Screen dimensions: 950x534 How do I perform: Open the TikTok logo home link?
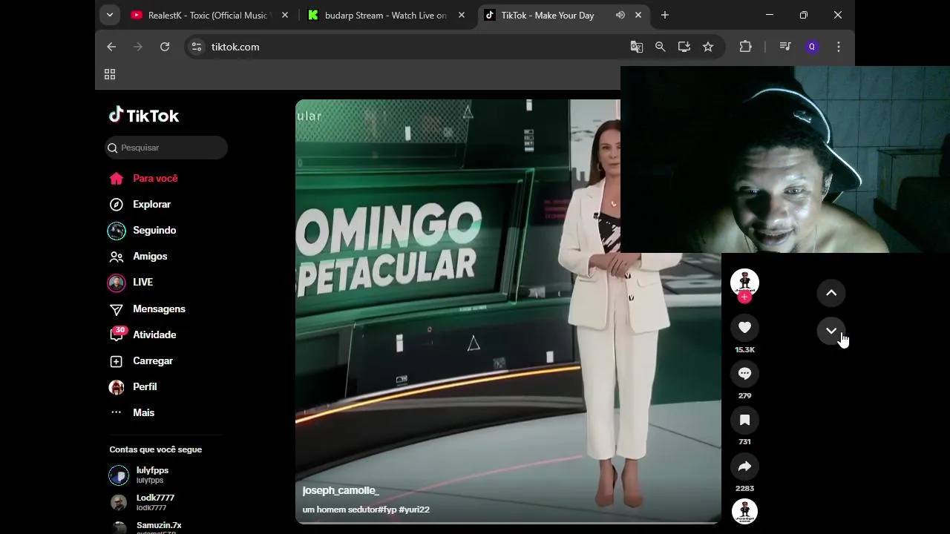(144, 115)
